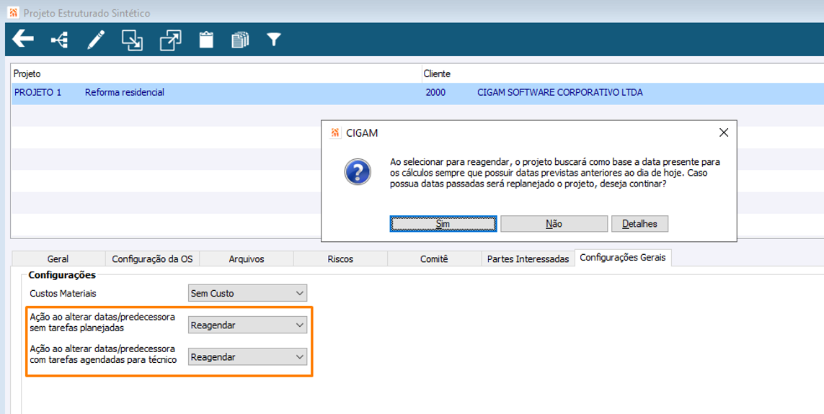Open the Partes Interessadas tab
Viewport: 824px width, 414px height.
(x=528, y=258)
